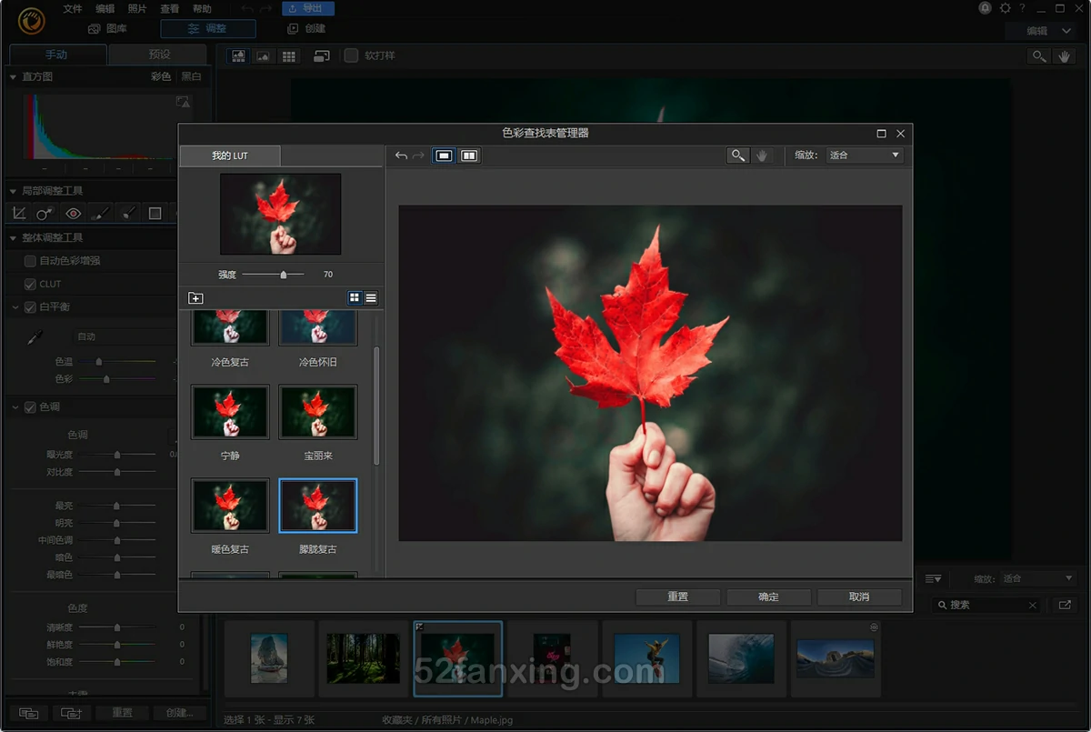
Task: Click the search (搜索) field
Action: (x=987, y=605)
